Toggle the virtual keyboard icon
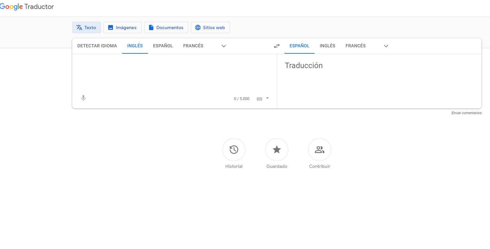The height and width of the screenshot is (249, 490). click(260, 99)
